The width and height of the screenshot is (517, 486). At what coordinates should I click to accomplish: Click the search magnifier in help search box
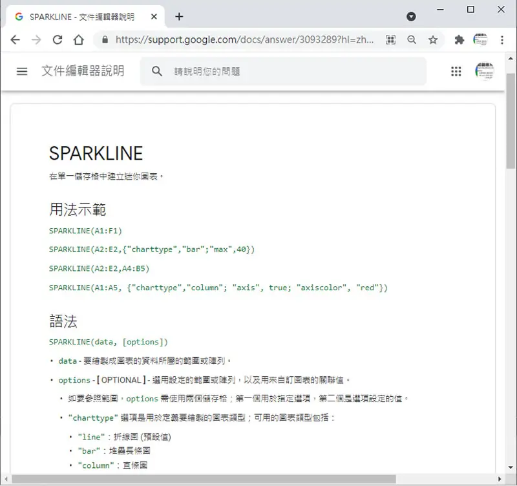(x=157, y=71)
